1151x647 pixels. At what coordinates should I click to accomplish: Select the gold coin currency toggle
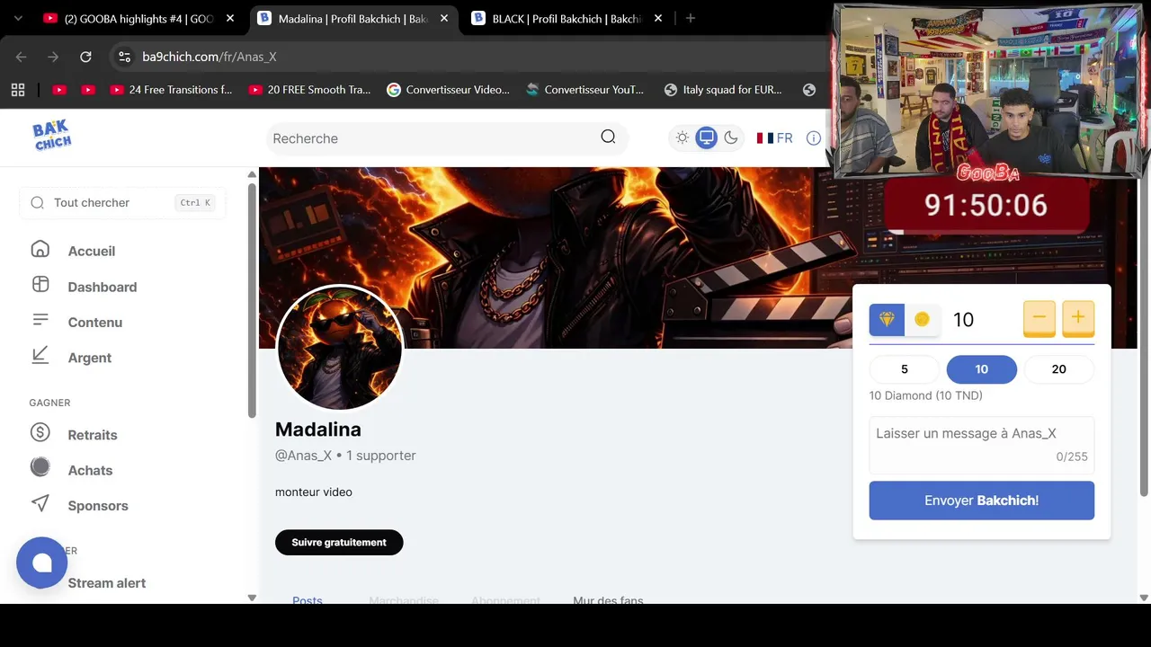click(x=922, y=319)
